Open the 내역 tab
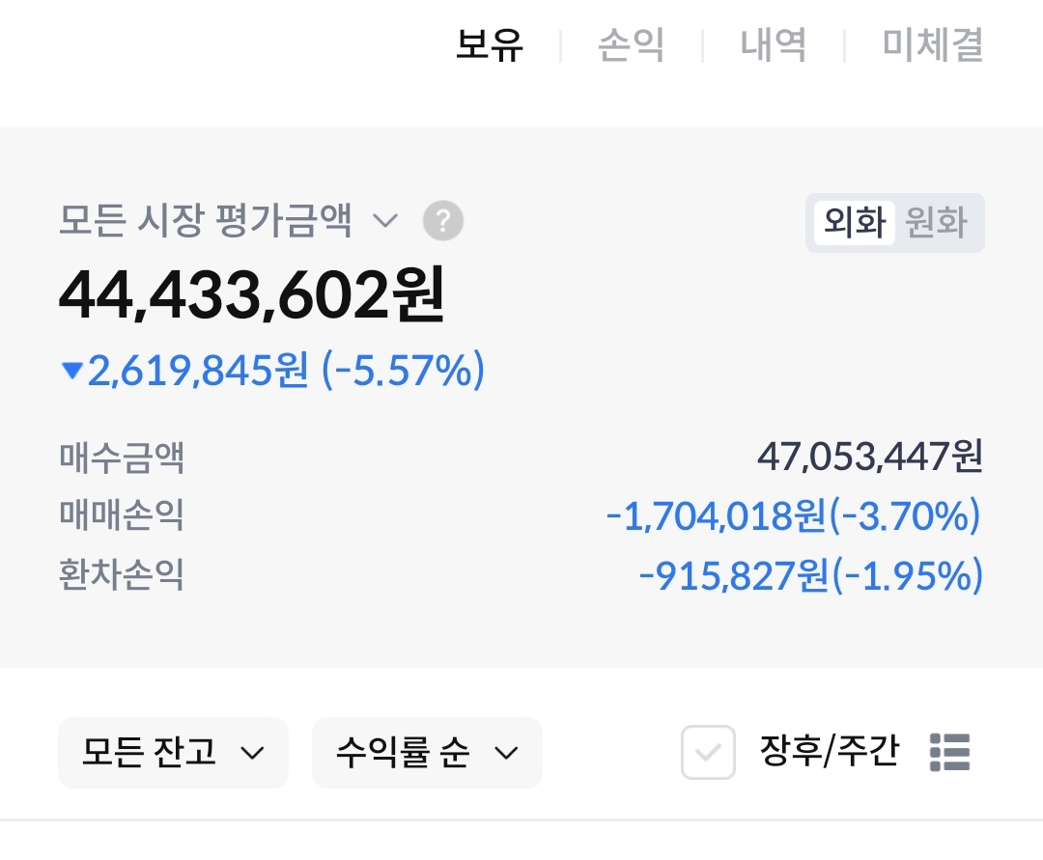The width and height of the screenshot is (1043, 860). (x=773, y=45)
